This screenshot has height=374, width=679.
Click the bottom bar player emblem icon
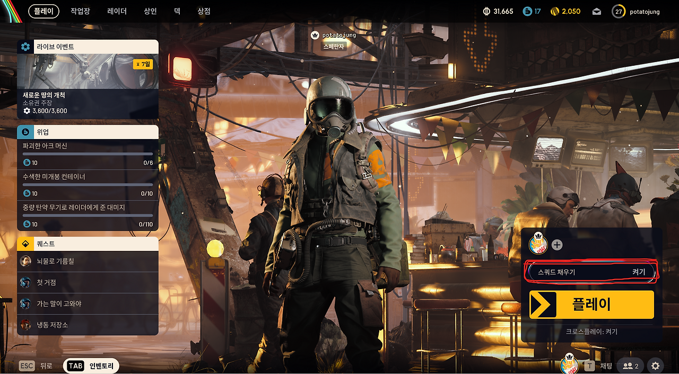[570, 364]
